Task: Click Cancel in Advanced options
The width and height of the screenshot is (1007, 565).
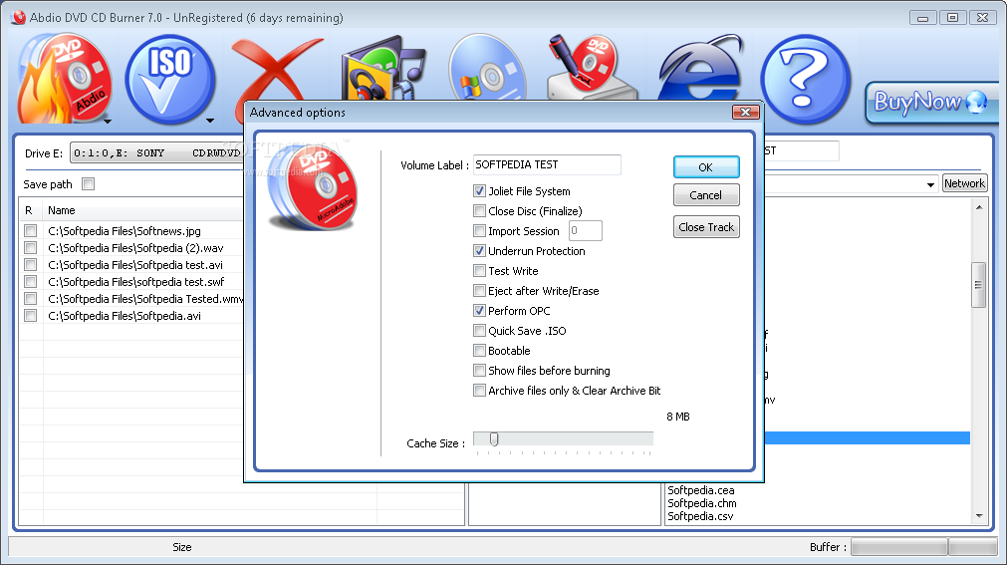Action: pyautogui.click(x=706, y=195)
